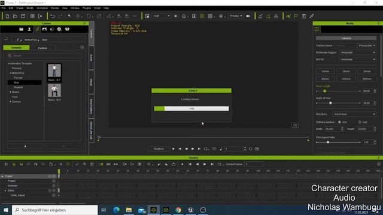Open the Project tab icon in Content panel
383x215 pixels.
22,29
